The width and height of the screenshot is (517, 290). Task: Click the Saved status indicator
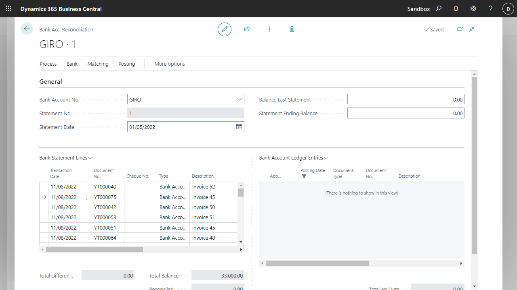433,29
